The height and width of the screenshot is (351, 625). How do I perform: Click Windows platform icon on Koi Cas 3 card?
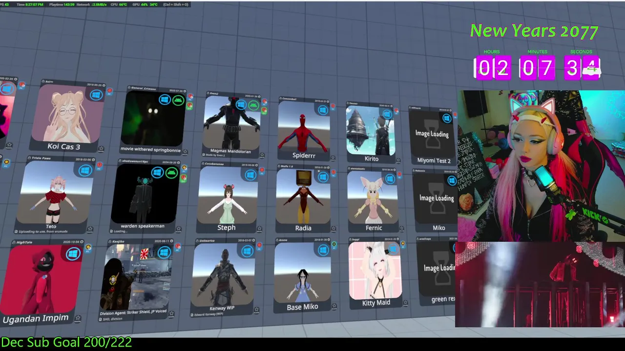coord(96,95)
